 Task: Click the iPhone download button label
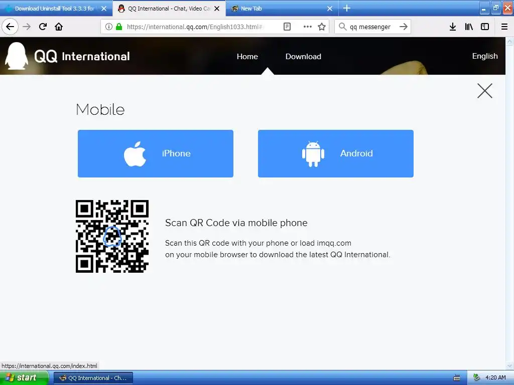click(x=176, y=153)
